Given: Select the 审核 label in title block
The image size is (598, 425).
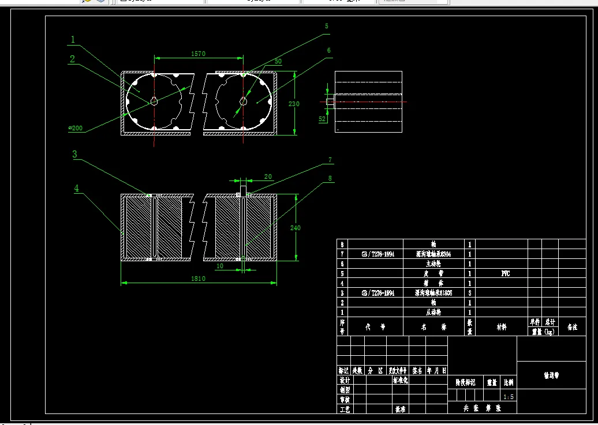Looking at the screenshot, I should click(x=345, y=400).
